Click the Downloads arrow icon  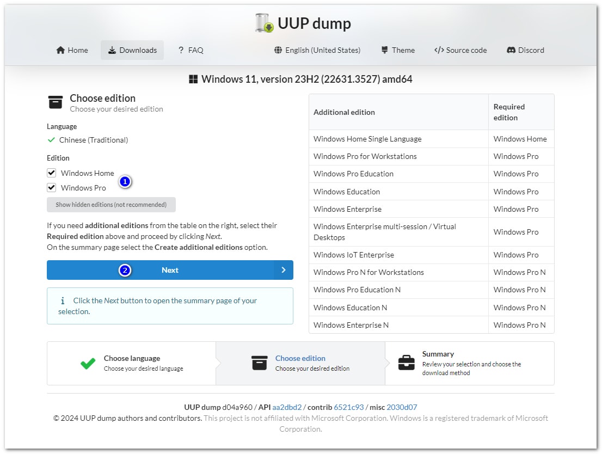(x=112, y=50)
